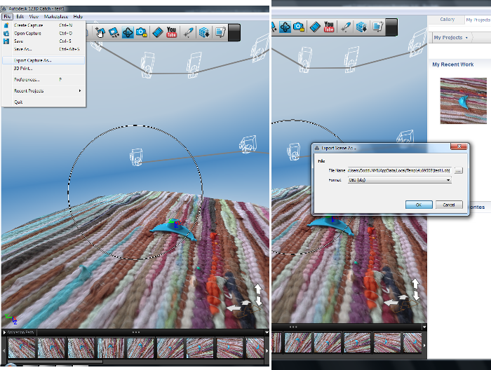Click the YouTube upload icon in right window
The width and height of the screenshot is (491, 370).
[329, 27]
